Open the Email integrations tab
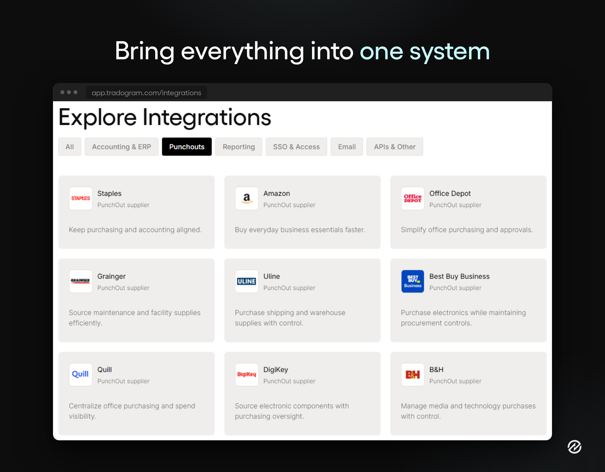This screenshot has height=472, width=605. [347, 146]
